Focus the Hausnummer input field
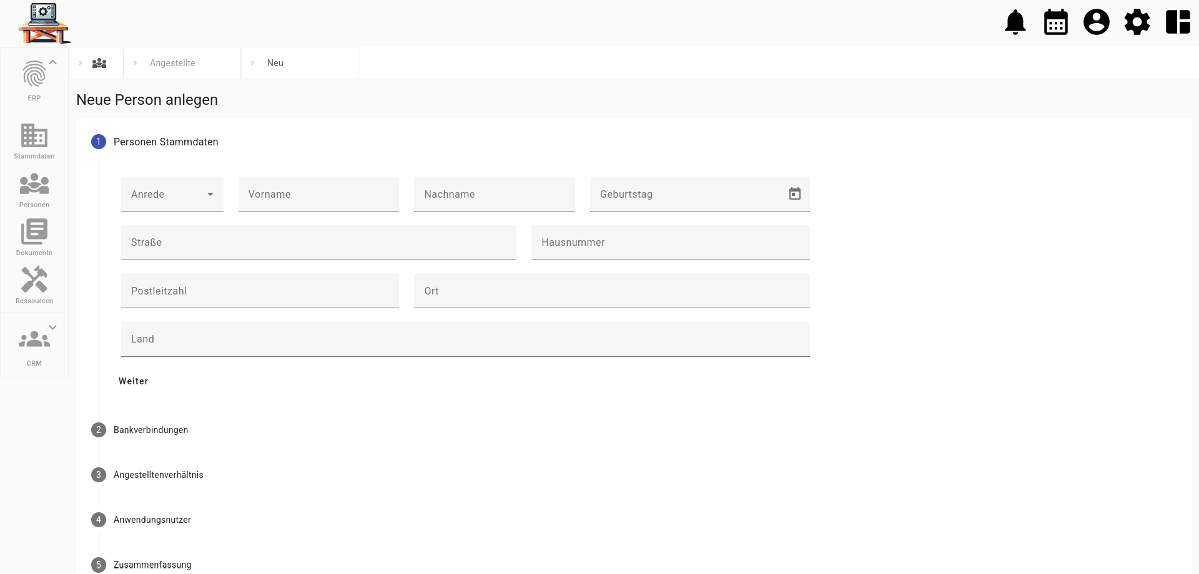This screenshot has height=574, width=1199. [671, 243]
